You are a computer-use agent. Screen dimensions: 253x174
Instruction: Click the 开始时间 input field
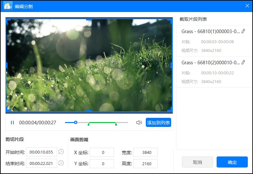click(42, 152)
